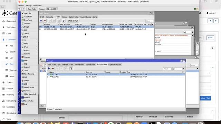Open Settings menu in WinBox
This screenshot has height=124, width=221.
(x=28, y=6)
